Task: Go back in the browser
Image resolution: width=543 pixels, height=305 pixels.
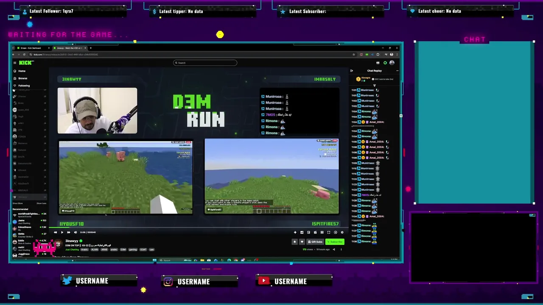Action: [14, 54]
